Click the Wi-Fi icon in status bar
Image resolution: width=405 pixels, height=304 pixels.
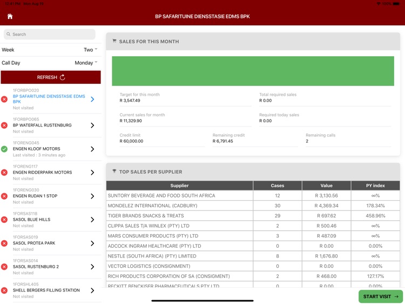click(379, 4)
